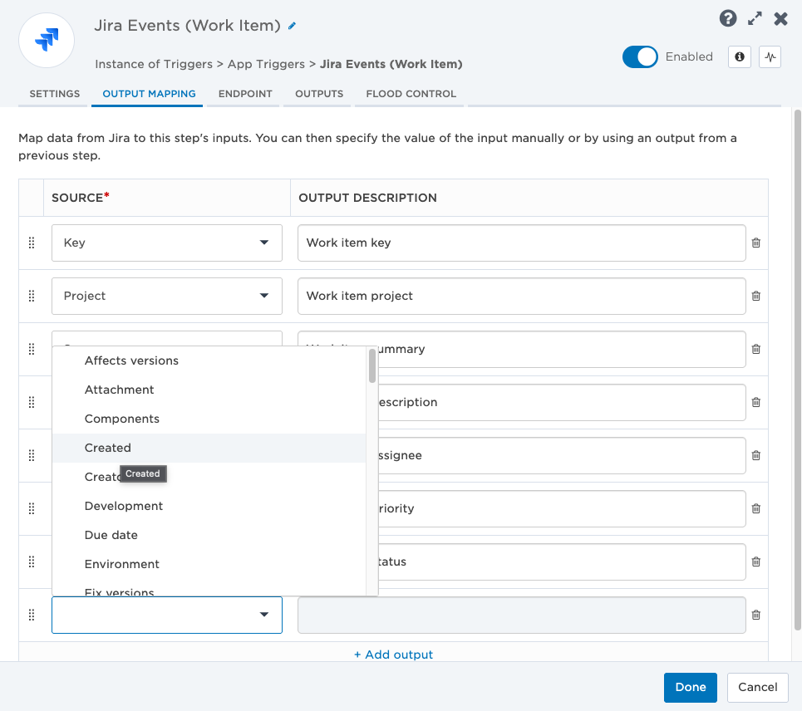
Task: Click the drag handle of the status row
Action: tap(32, 561)
